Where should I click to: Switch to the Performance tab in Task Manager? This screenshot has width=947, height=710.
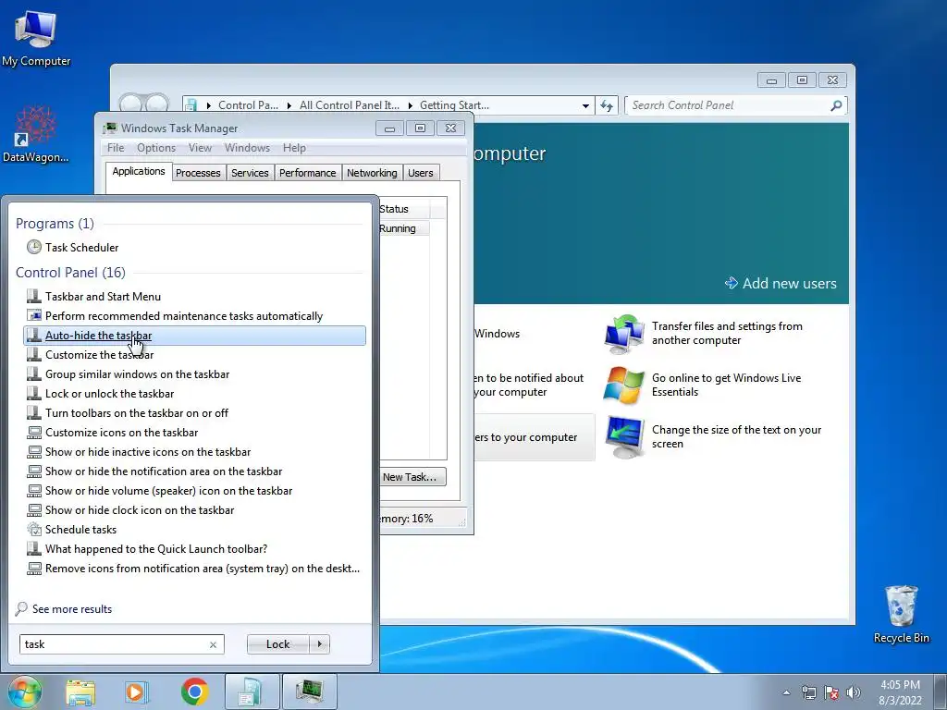tap(307, 173)
